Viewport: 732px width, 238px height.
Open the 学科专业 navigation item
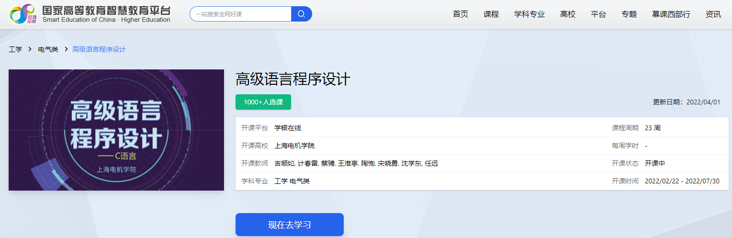click(x=529, y=14)
